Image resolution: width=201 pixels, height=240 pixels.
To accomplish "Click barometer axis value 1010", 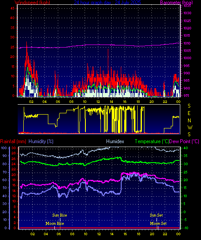I will (187, 43).
